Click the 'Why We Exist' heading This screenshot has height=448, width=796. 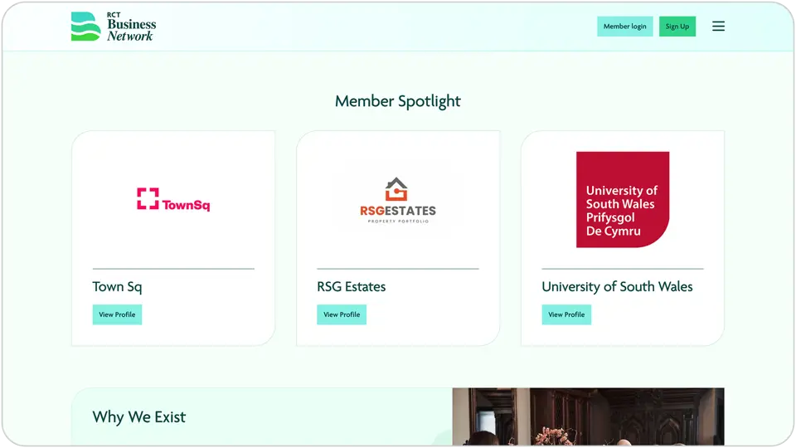coord(139,417)
